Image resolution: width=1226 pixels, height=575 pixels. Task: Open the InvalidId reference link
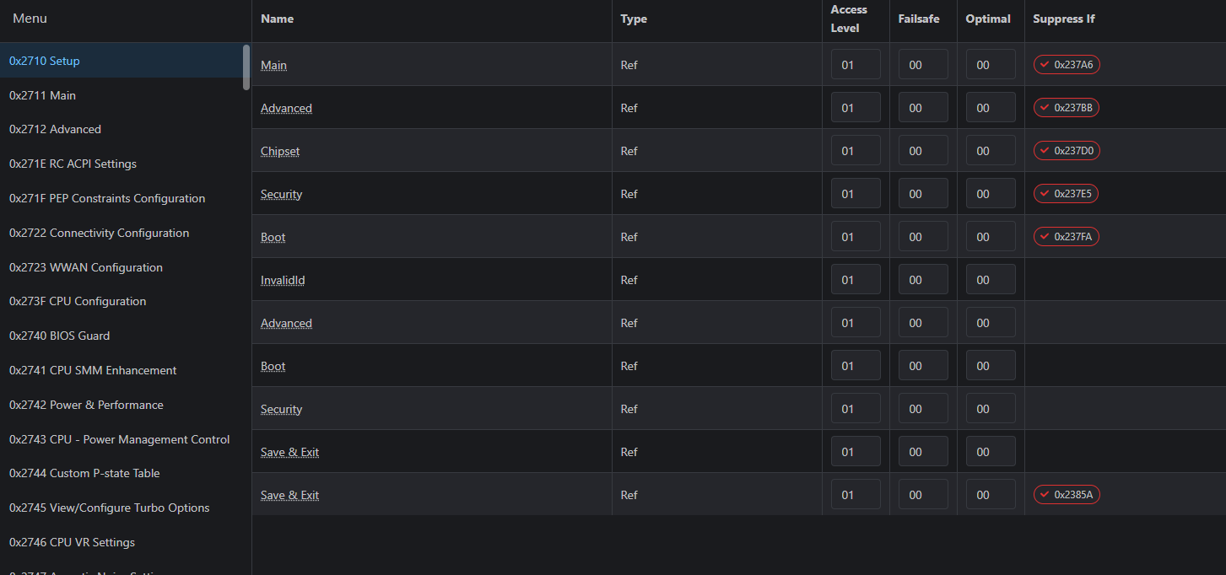coord(283,281)
